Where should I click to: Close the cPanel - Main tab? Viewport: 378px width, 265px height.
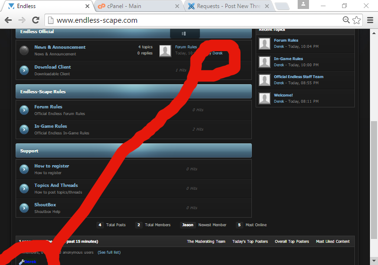[x=177, y=6]
